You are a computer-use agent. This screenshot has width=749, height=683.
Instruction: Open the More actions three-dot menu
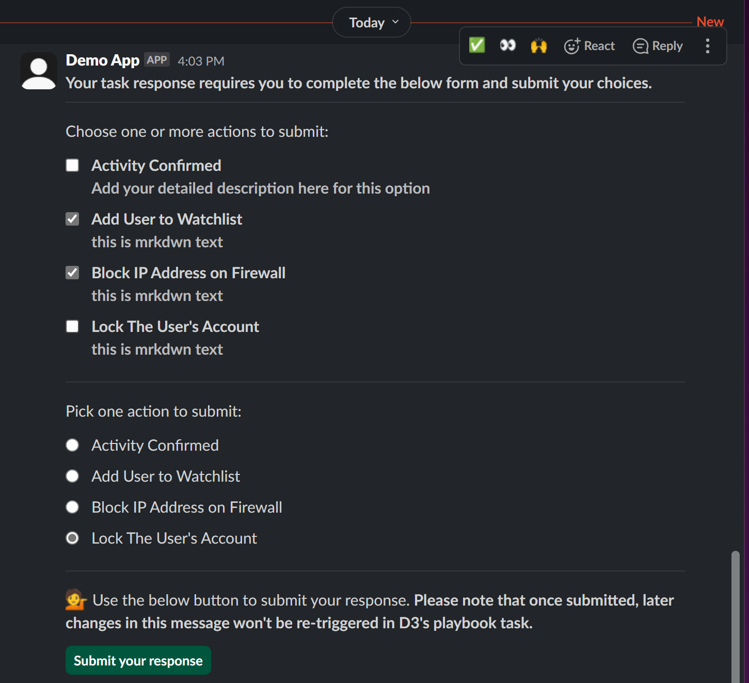point(708,46)
